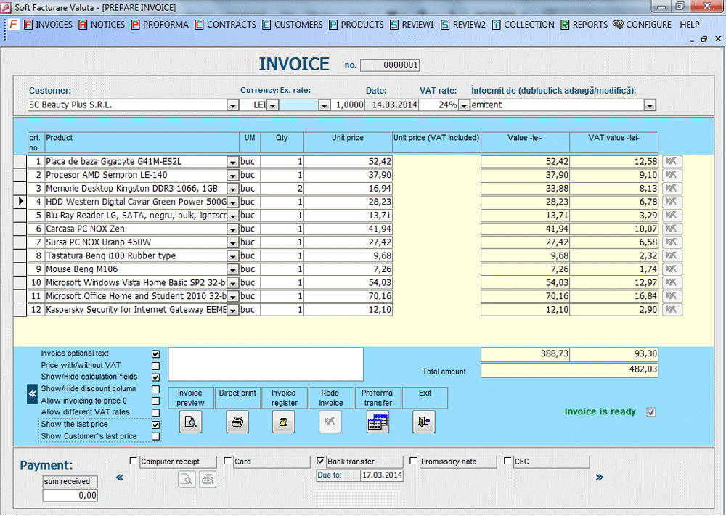
Task: Open the CUSTOMERS menu
Action: coord(293,25)
